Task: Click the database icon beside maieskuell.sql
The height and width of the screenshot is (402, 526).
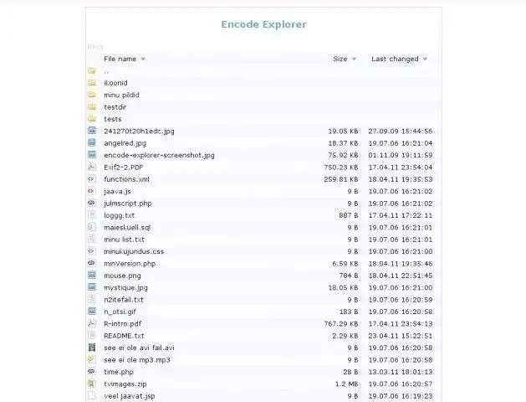Action: tap(92, 227)
